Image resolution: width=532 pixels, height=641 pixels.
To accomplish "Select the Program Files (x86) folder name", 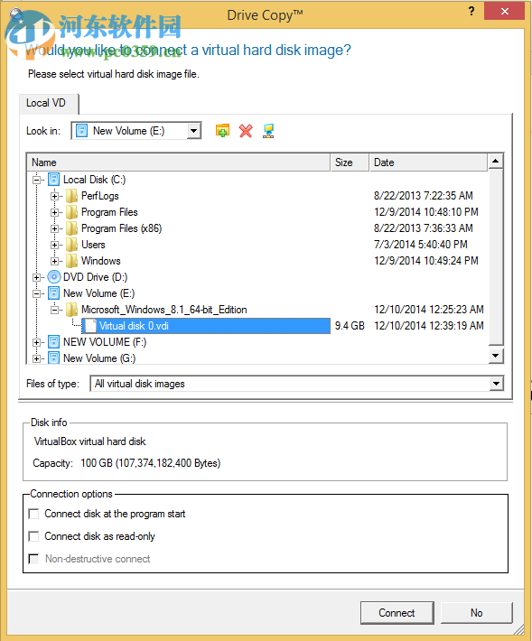I will coord(121,228).
